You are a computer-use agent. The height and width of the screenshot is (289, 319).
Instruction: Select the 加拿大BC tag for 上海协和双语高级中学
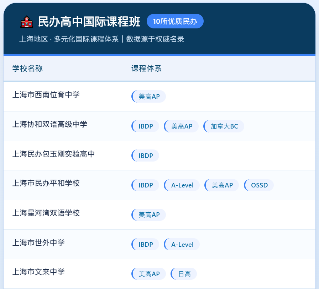224,126
